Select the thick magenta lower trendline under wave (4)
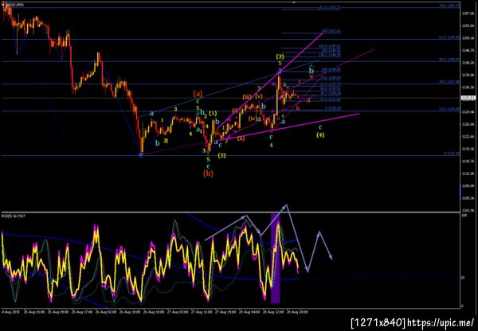Screen dimensions: 478x331 [x=290, y=127]
